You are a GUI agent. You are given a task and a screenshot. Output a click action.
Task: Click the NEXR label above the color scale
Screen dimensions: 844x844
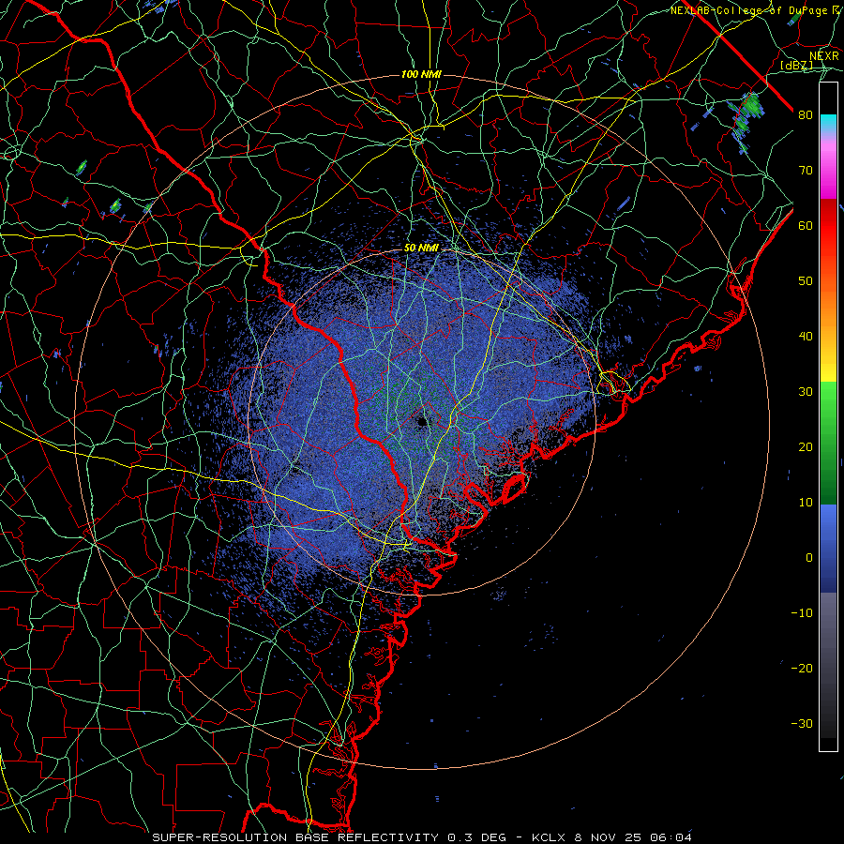824,56
